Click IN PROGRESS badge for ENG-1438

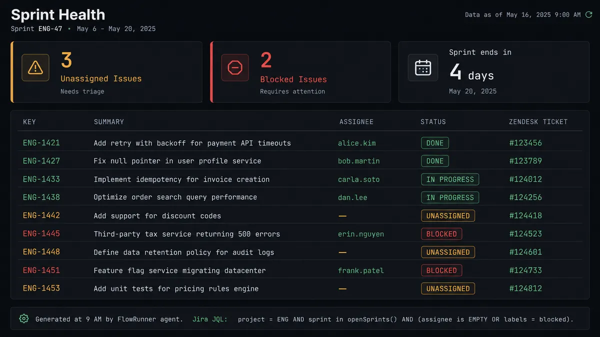[450, 197]
